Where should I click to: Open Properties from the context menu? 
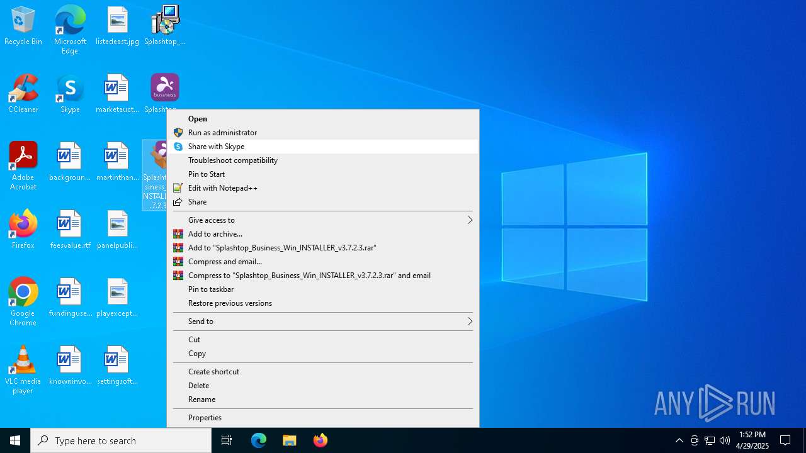click(323, 418)
